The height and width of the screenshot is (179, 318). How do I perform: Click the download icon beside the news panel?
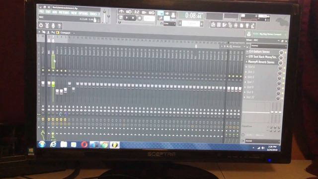pyautogui.click(x=249, y=34)
